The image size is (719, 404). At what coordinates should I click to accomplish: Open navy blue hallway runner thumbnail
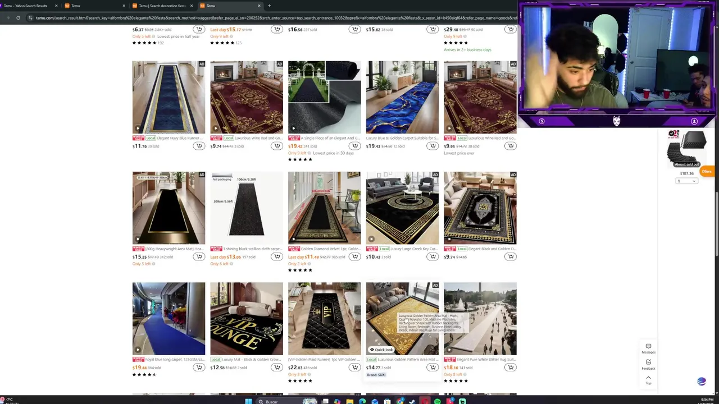169,97
